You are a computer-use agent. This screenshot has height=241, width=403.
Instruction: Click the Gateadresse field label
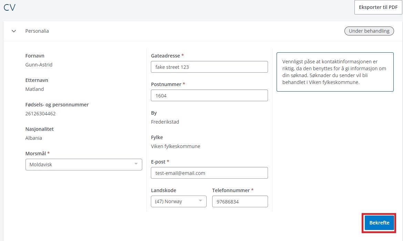coord(165,55)
